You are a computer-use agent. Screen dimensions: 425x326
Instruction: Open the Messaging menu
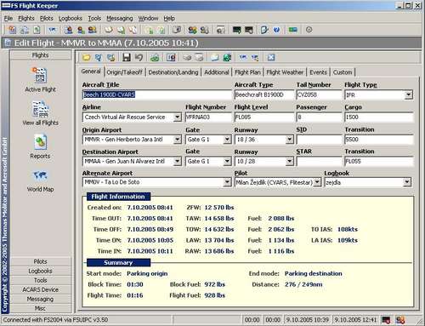click(120, 18)
